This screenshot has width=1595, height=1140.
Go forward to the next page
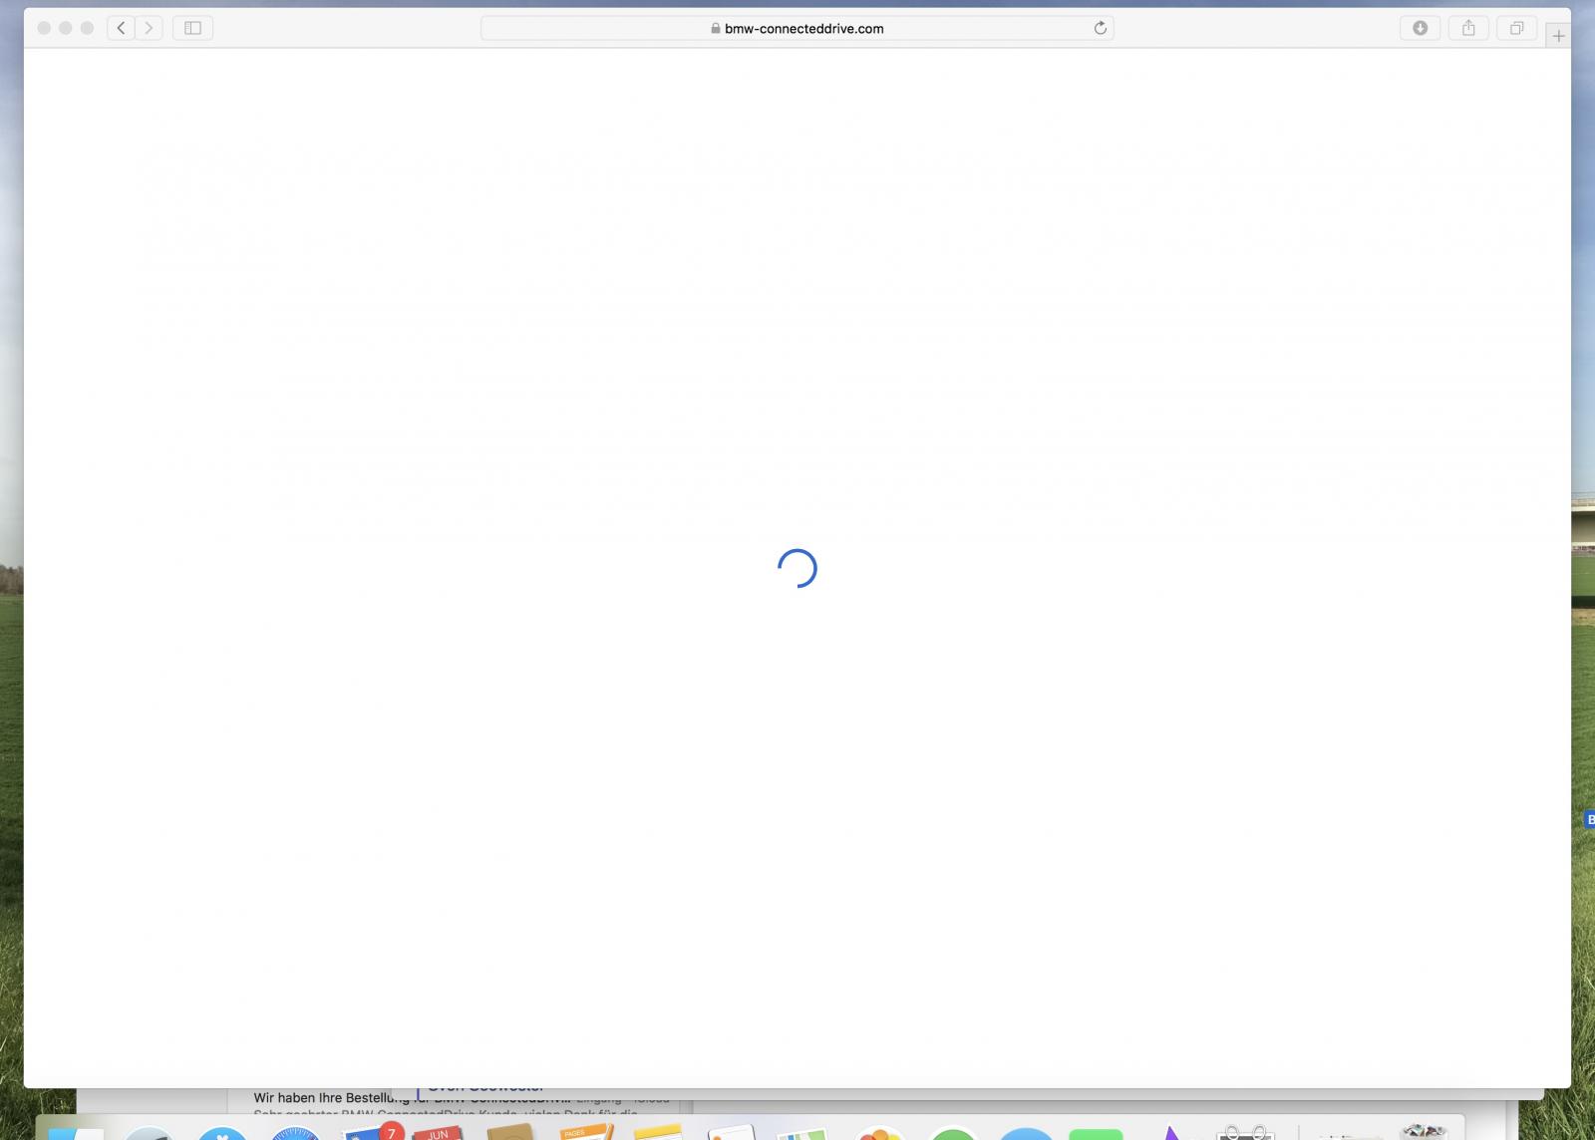click(150, 28)
